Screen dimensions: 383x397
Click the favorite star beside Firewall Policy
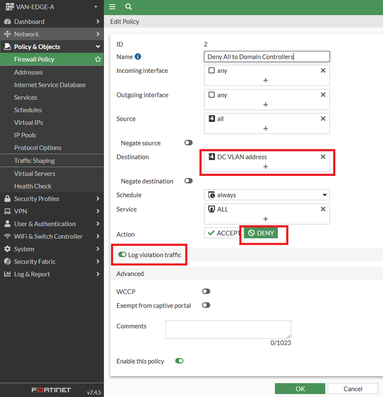[x=98, y=59]
